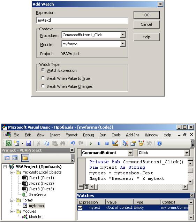Toggle Design Mode icon
Viewport: 196px width, 222px height.
115,143
